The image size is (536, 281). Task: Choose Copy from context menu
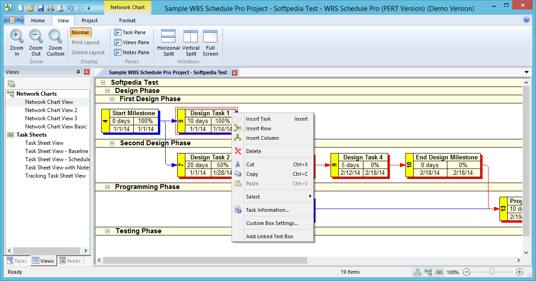[x=273, y=174]
